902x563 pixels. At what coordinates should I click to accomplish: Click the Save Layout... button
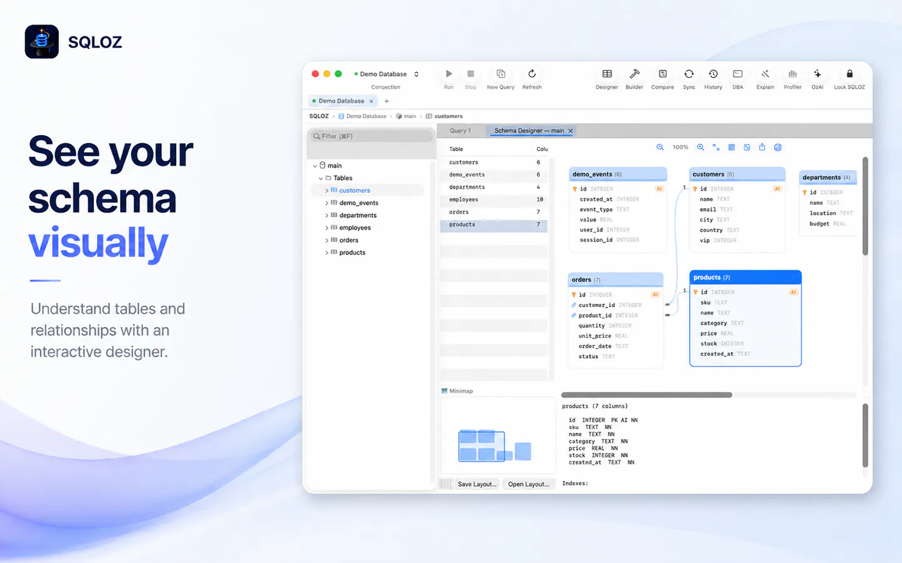[x=477, y=484]
